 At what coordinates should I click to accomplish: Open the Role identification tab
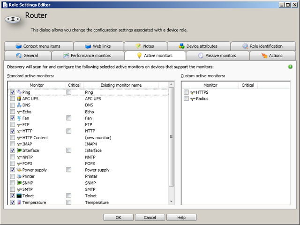pyautogui.click(x=262, y=46)
